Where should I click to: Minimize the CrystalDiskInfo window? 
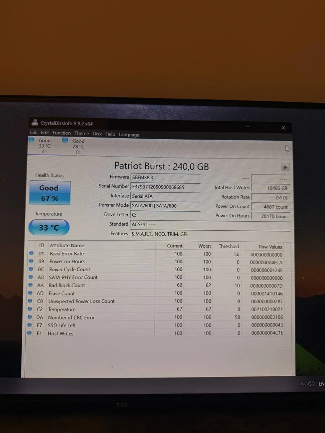248,127
